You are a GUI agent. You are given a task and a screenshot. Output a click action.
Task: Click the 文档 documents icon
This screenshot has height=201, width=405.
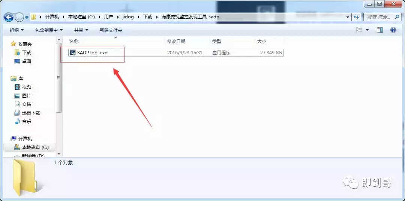click(17, 104)
